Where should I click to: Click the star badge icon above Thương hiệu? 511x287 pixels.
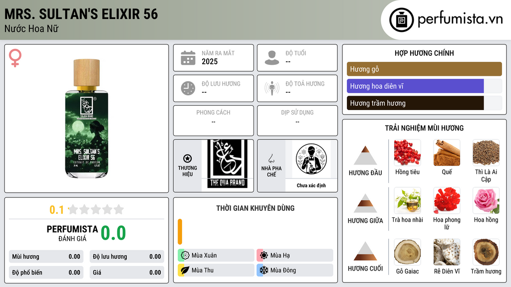click(x=188, y=158)
